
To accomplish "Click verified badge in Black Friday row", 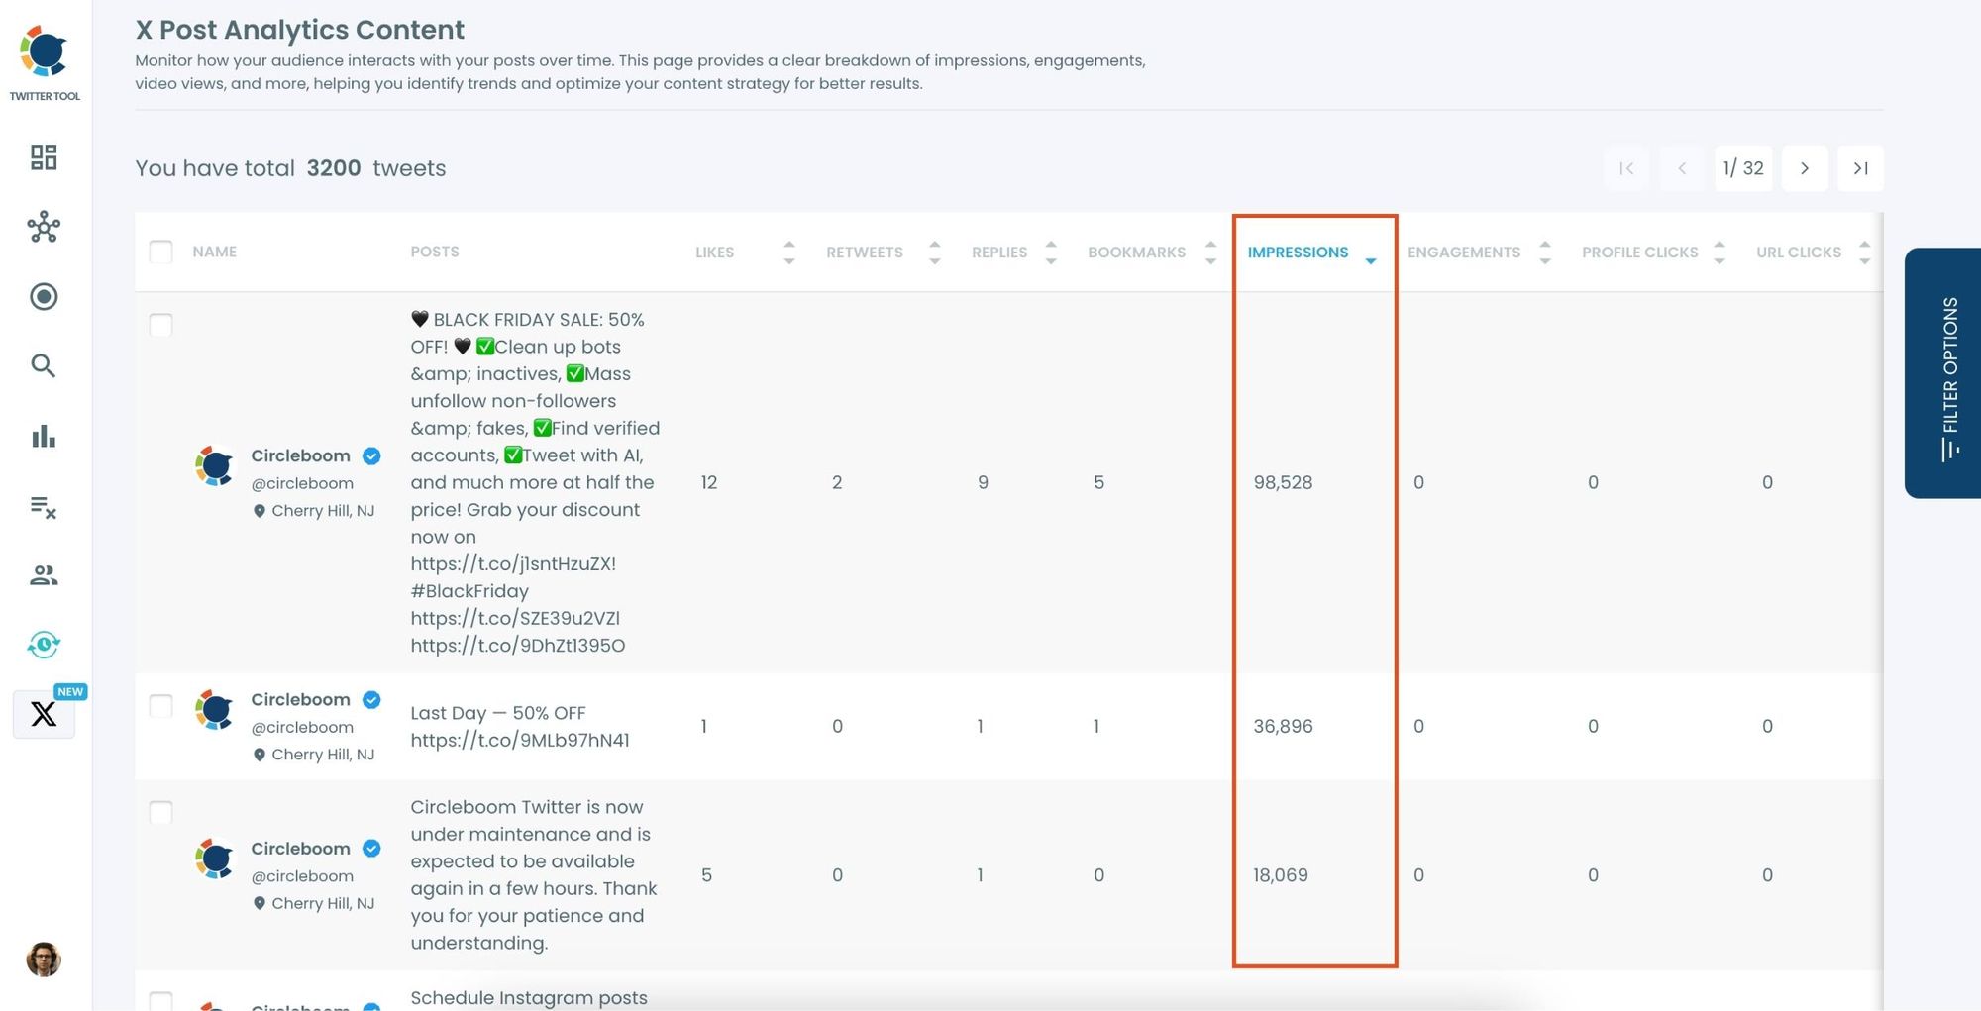I will point(371,455).
